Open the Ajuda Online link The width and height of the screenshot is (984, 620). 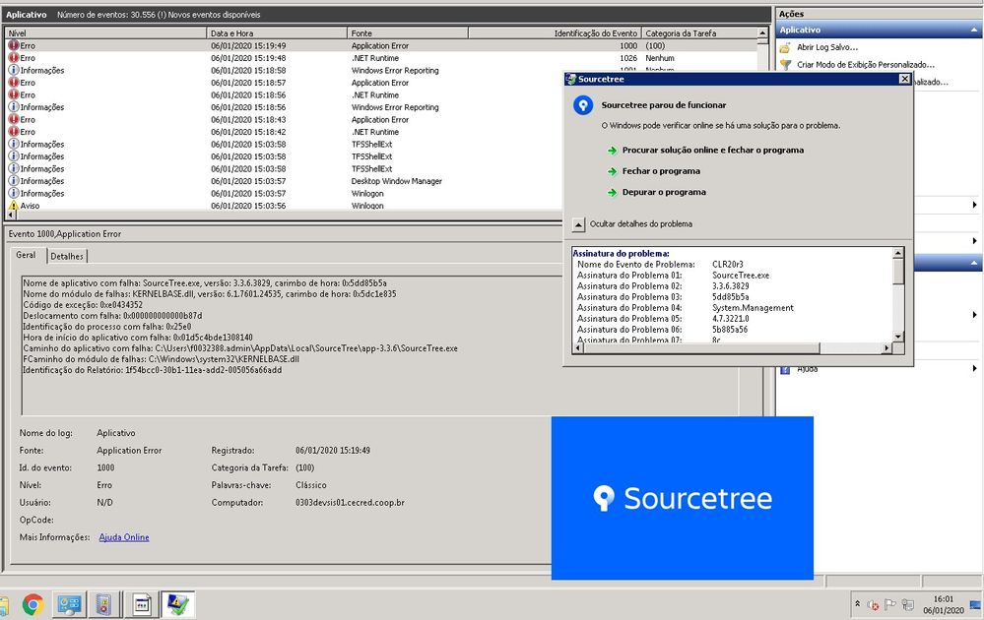coord(124,537)
